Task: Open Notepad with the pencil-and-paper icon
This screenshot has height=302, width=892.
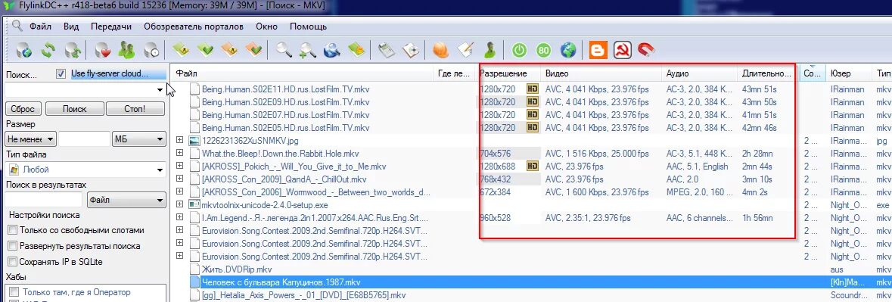Action: pyautogui.click(x=465, y=51)
